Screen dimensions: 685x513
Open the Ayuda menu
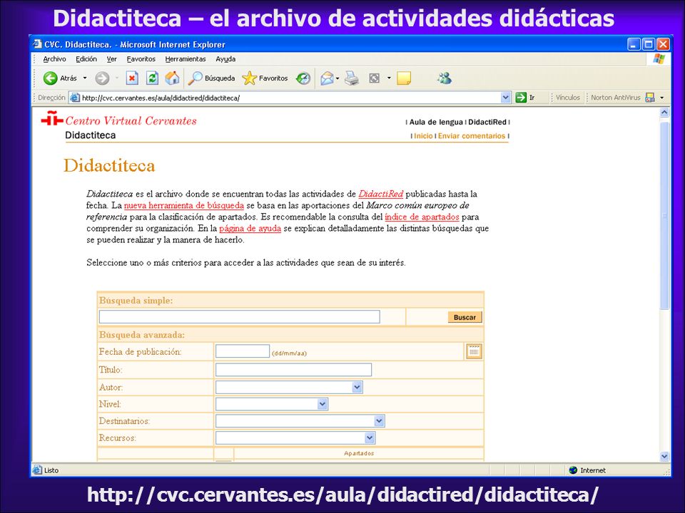[225, 59]
